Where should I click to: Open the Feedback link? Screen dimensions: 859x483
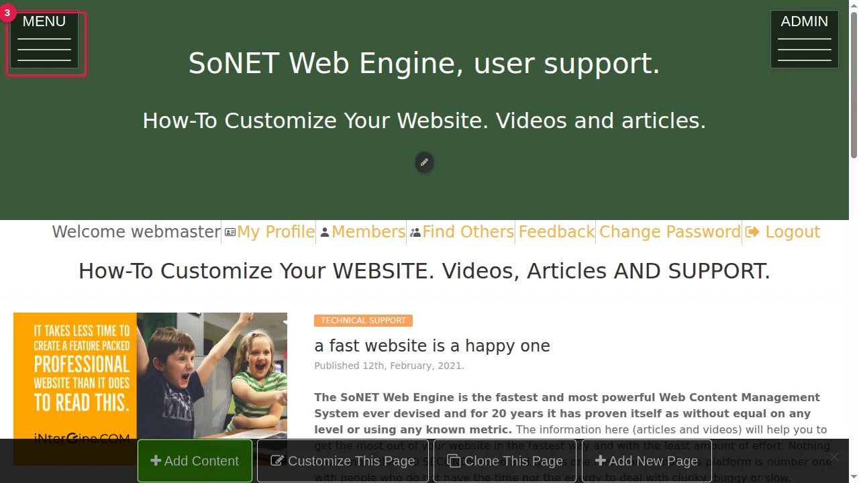[x=556, y=232]
